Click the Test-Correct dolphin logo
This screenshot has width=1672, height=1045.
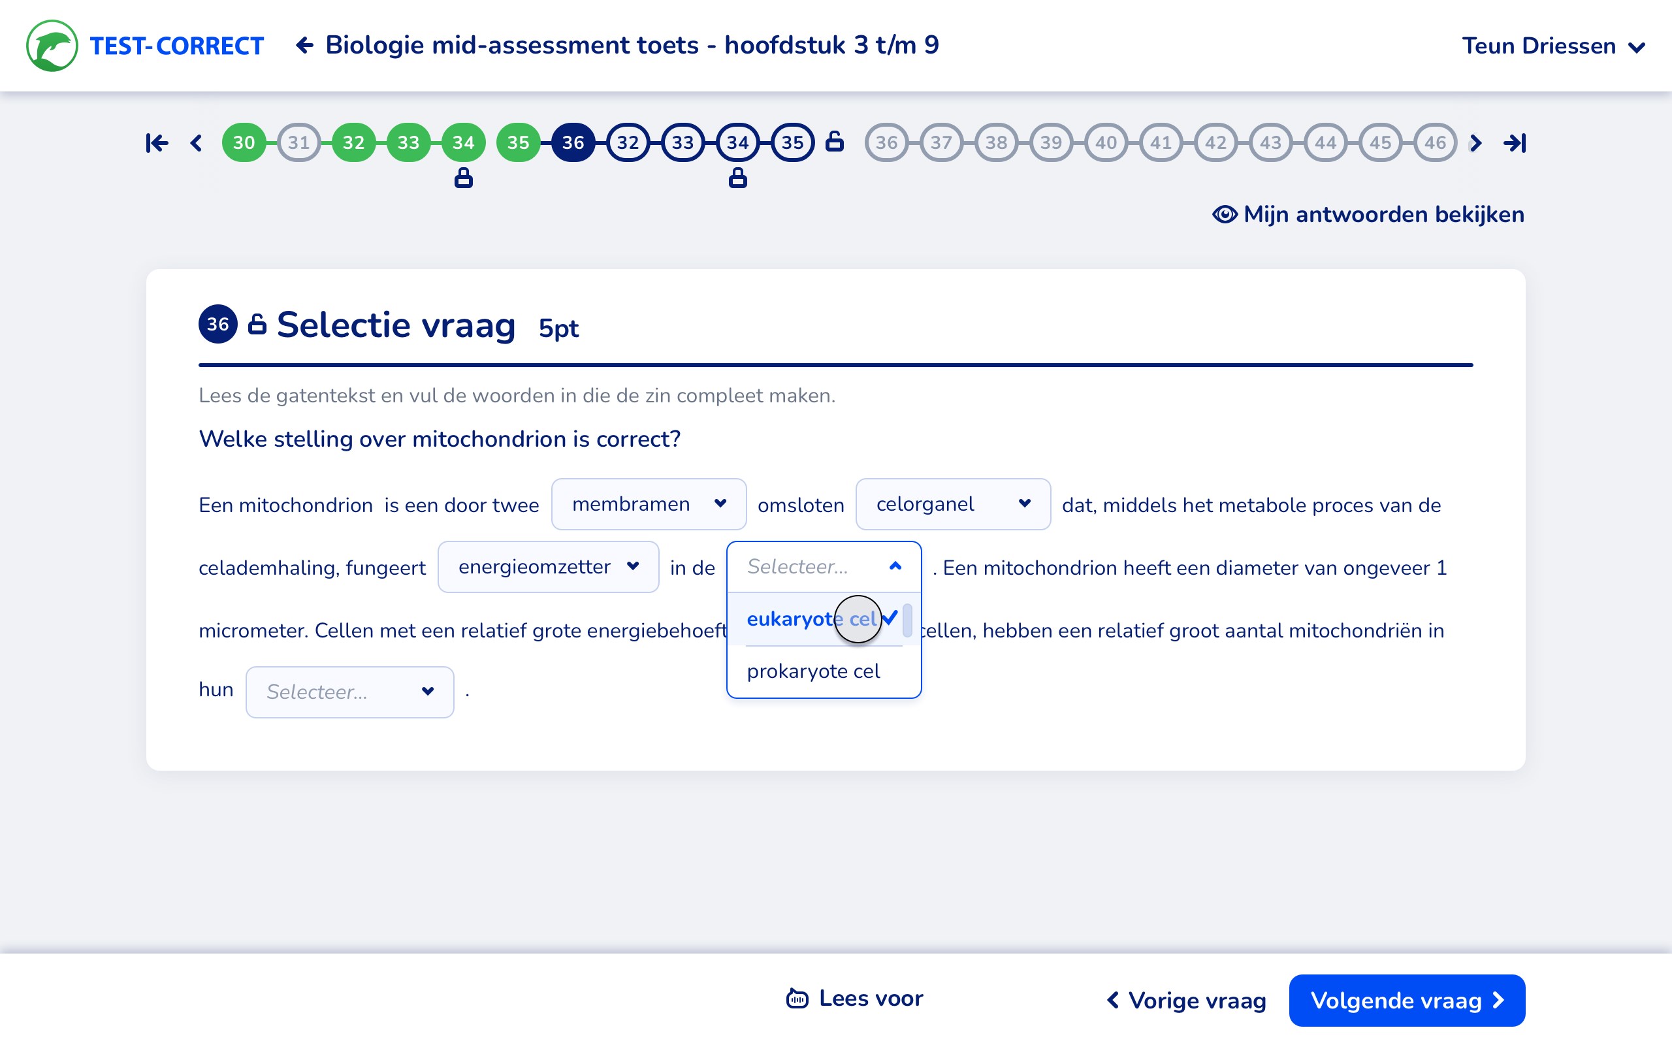(x=52, y=46)
